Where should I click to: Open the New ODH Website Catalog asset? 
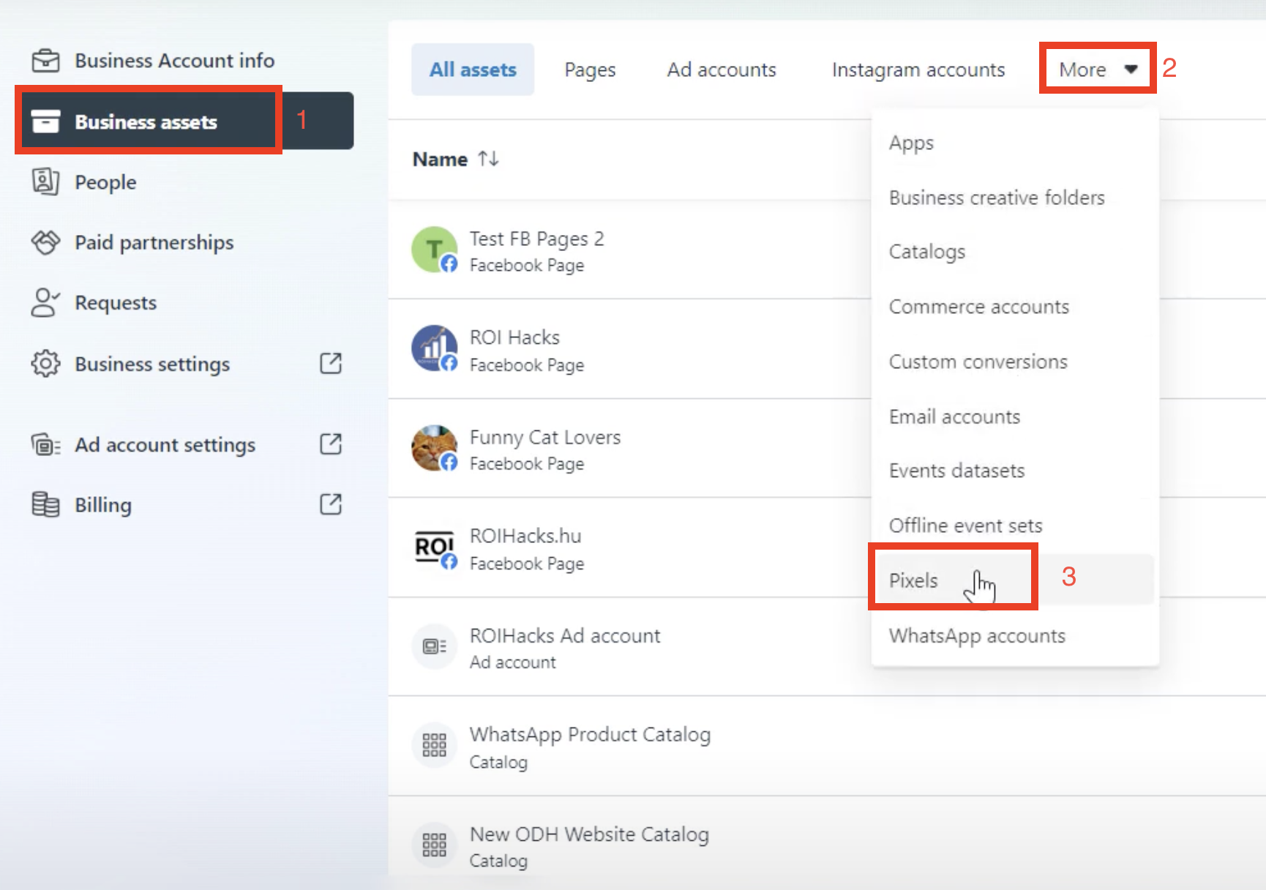[x=589, y=834]
